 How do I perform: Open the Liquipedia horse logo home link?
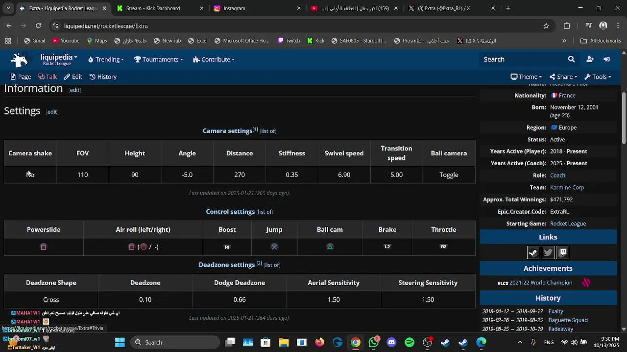[x=19, y=60]
